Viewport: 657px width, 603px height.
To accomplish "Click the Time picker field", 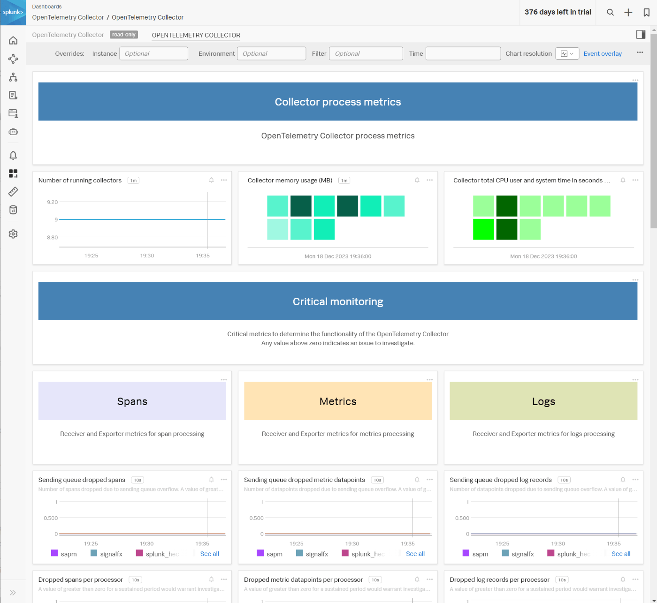I will (463, 53).
